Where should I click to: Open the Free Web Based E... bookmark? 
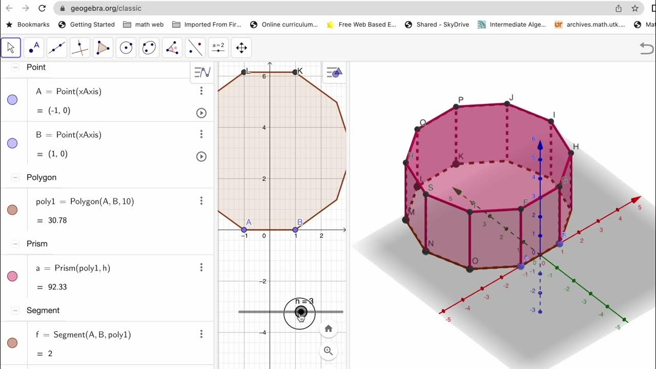click(361, 25)
